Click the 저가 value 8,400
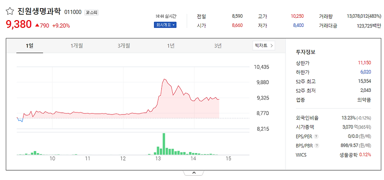The image size is (384, 180). click(298, 25)
